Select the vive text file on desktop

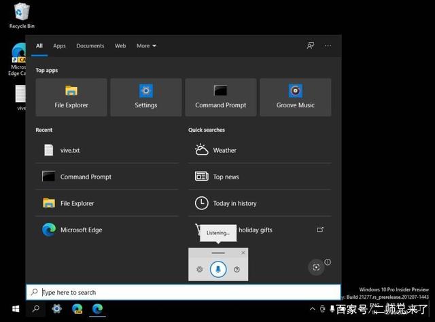pos(20,98)
